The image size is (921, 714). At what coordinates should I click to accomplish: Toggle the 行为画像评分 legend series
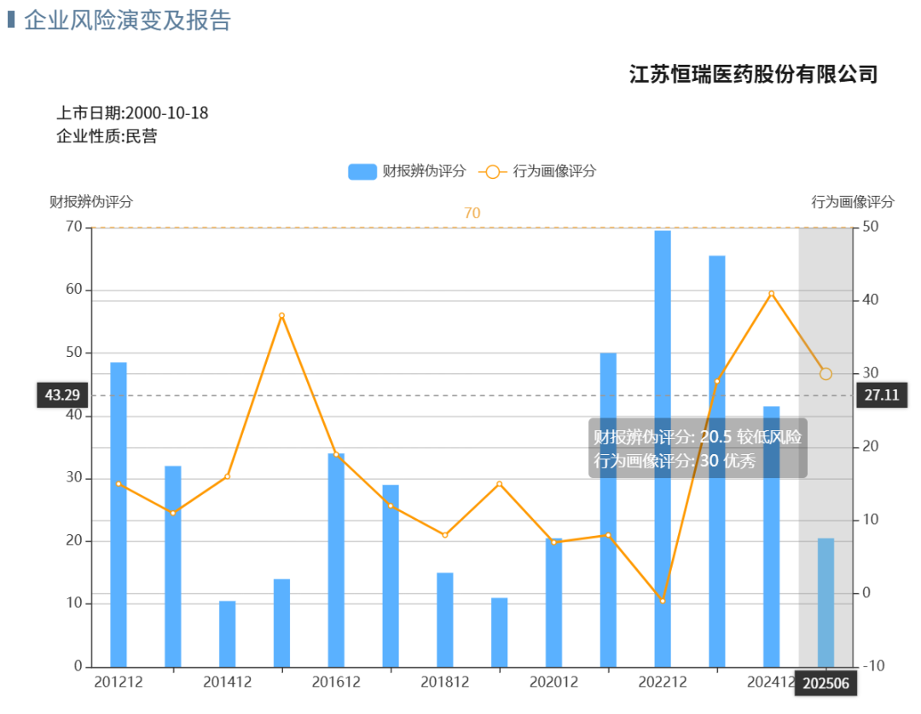click(x=537, y=171)
